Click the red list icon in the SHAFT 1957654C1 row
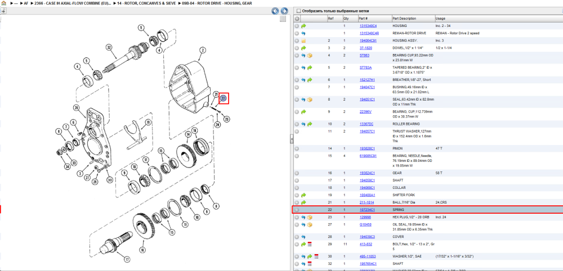The image size is (563, 271). [x=310, y=264]
